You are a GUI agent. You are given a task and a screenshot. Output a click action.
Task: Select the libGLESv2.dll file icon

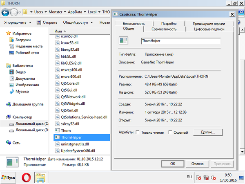(x=57, y=63)
